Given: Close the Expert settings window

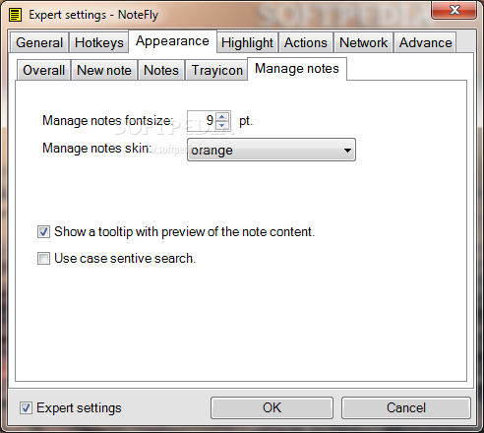Looking at the screenshot, I should [454, 10].
